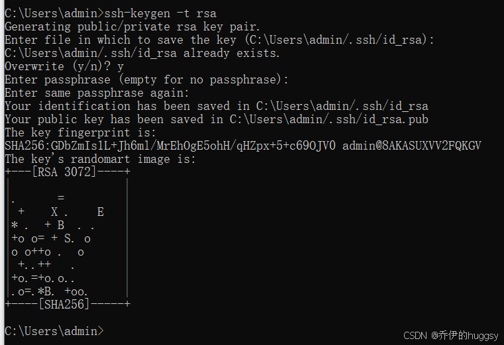
Task: Click the 'Your identification has been saved' line
Action: (217, 106)
